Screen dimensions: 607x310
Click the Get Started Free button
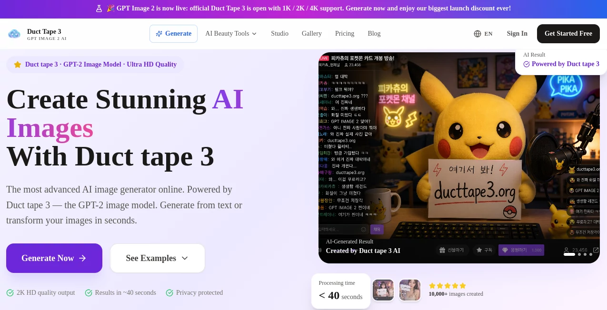pos(568,34)
